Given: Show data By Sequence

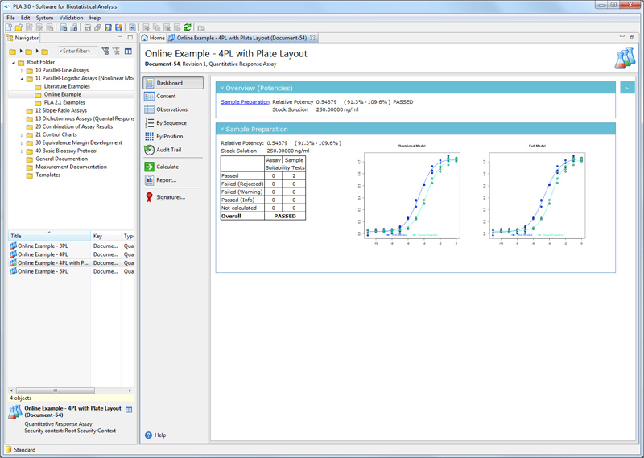Looking at the screenshot, I should [166, 123].
